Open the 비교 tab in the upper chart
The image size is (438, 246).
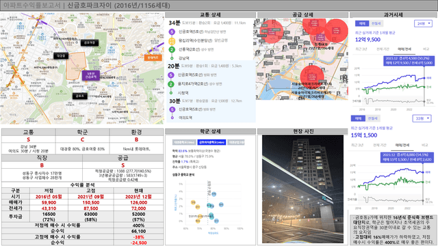point(426,49)
